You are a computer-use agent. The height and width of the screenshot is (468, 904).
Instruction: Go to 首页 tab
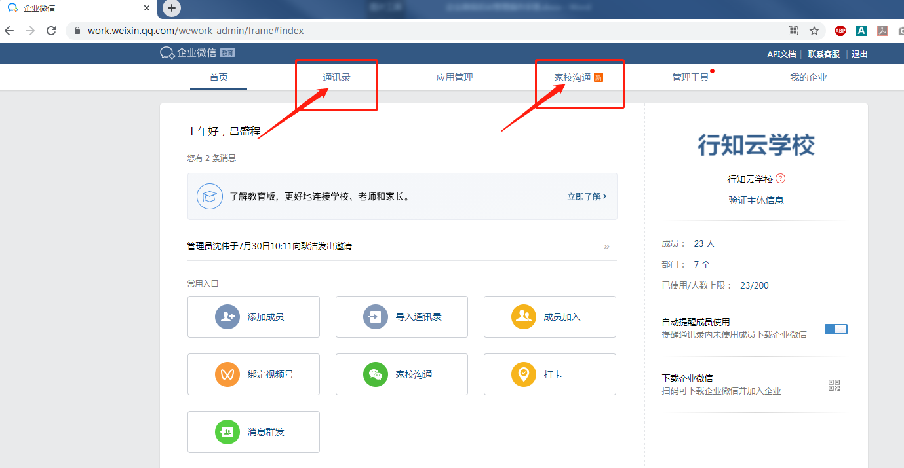click(218, 77)
